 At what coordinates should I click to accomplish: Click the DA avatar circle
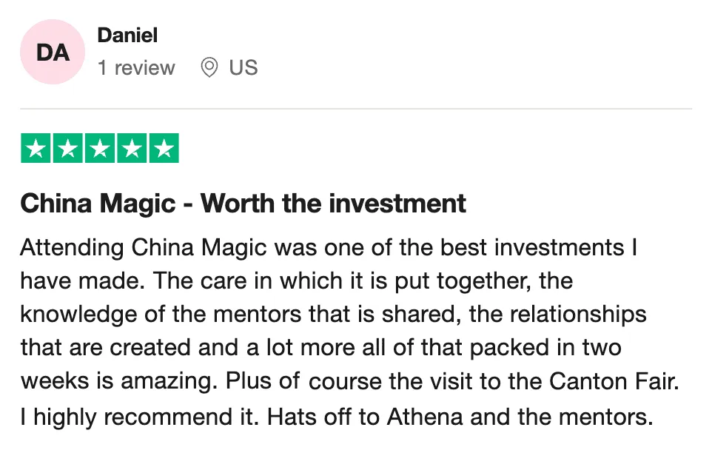[52, 52]
